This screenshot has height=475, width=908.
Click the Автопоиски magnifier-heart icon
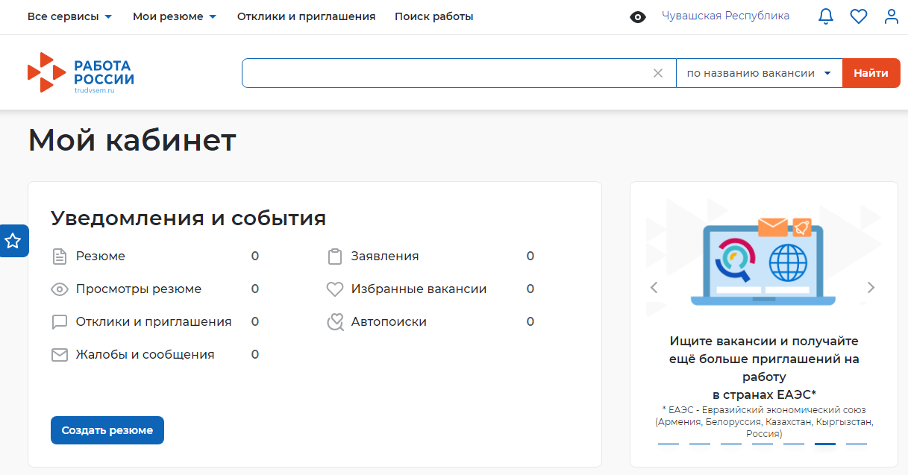pyautogui.click(x=335, y=322)
